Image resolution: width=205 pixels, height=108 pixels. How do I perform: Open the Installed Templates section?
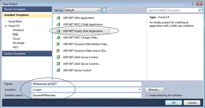[x=27, y=15]
